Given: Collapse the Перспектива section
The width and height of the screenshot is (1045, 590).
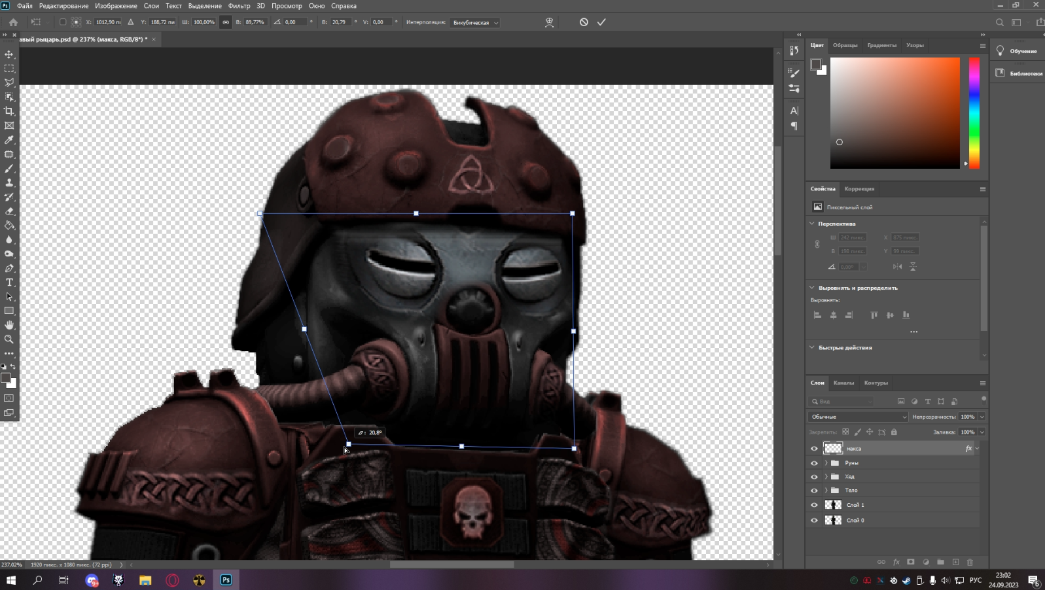Looking at the screenshot, I should coord(812,224).
